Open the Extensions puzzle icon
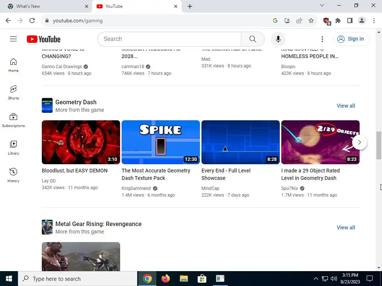This screenshot has height=286, width=382. click(x=338, y=20)
